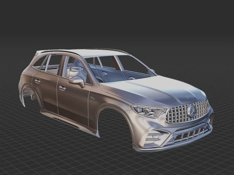Click the Mercedes star emblem on grille
The image size is (234, 175).
point(192,111)
